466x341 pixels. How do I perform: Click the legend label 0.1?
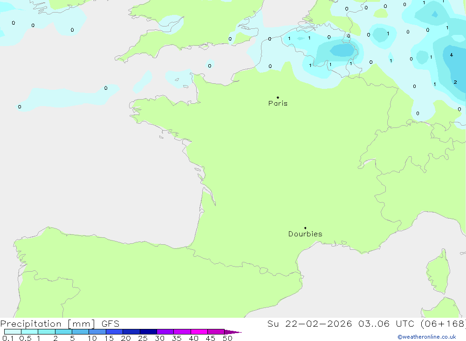coord(8,338)
